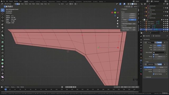The height and width of the screenshot is (95, 169).
Task: Open the Global transform orientation dropdown
Action: click(x=62, y=4)
